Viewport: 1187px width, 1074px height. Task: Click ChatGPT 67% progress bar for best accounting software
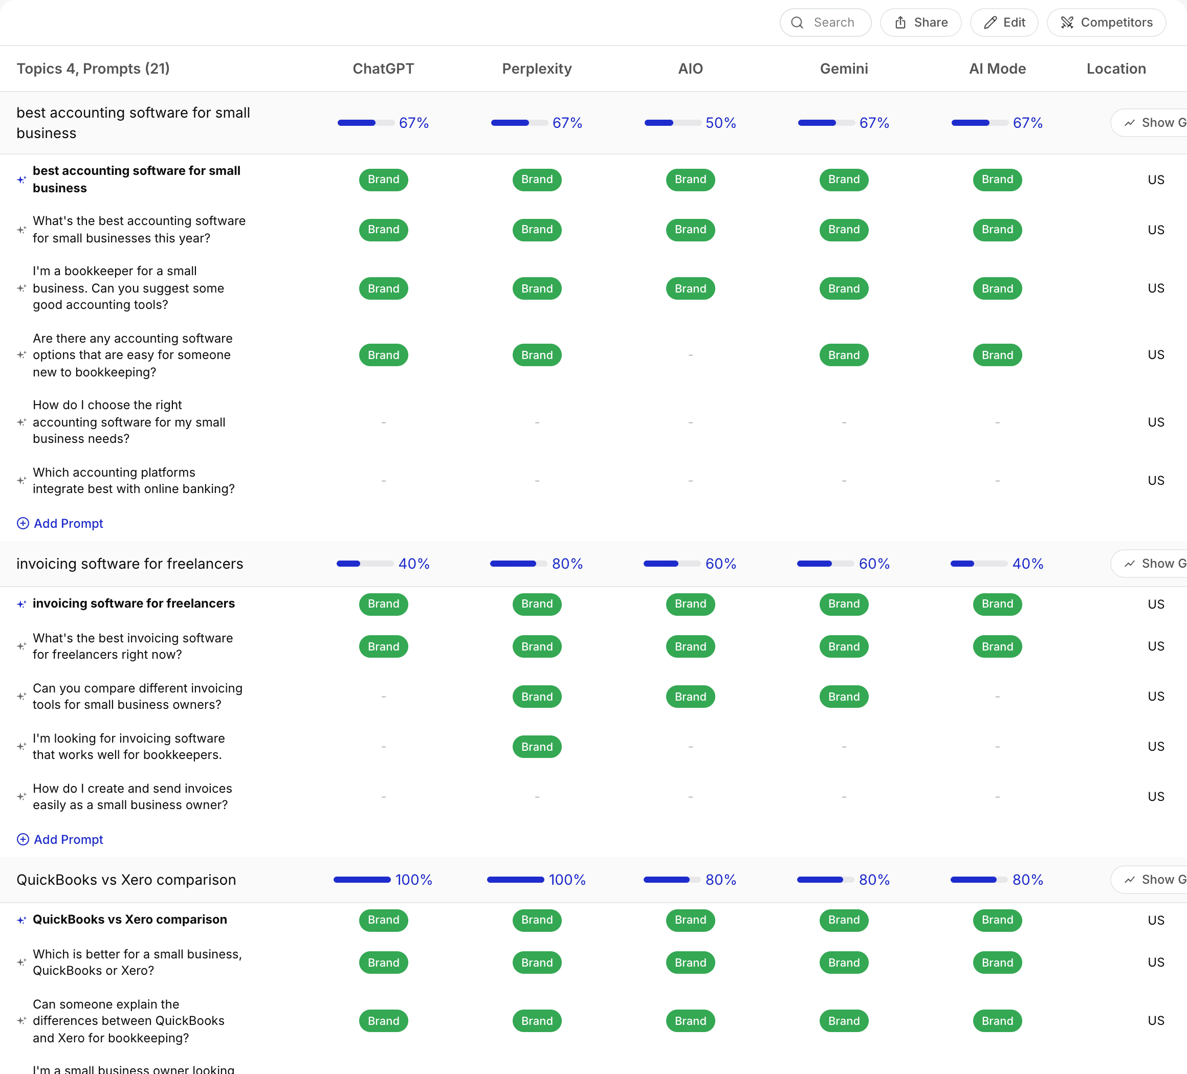click(x=366, y=122)
